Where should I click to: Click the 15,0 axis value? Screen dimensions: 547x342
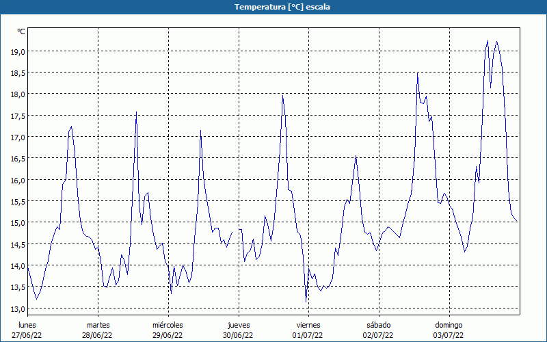click(18, 223)
